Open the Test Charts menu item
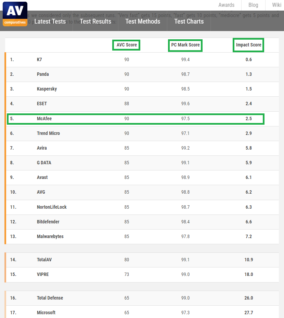This screenshot has width=284, height=318. (189, 21)
